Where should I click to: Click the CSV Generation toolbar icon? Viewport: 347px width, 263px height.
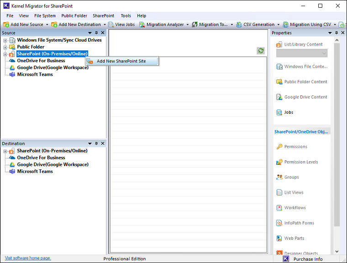[x=239, y=24]
